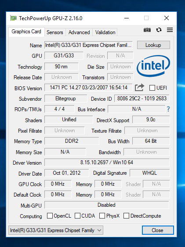Image resolution: width=185 pixels, height=247 pixels.
Task: Toggle the UEFI checkbox
Action: coord(152,88)
